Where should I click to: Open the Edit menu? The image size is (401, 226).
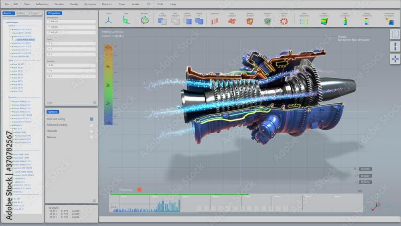(x=16, y=4)
